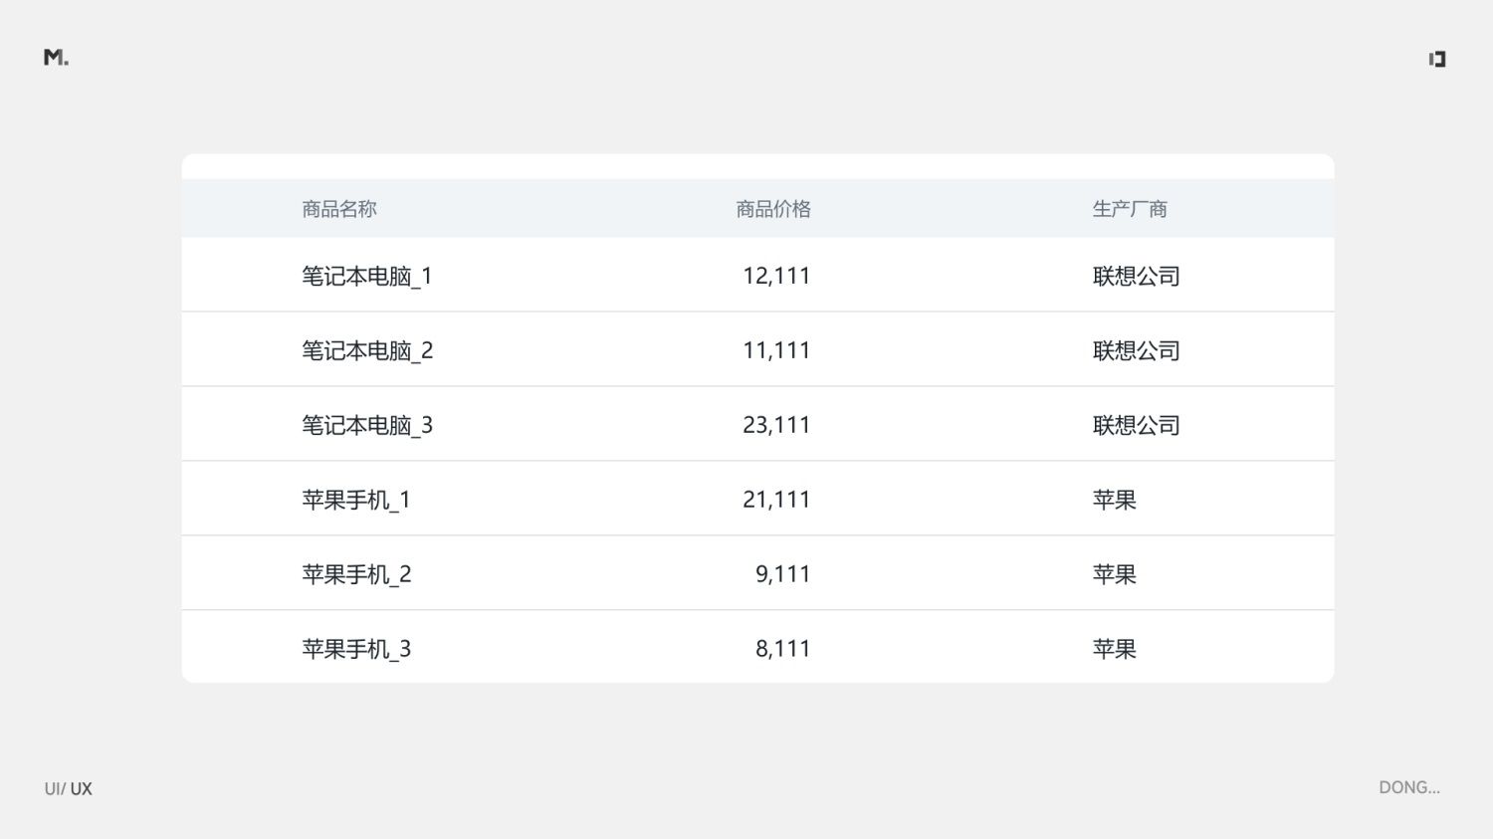The width and height of the screenshot is (1493, 839).
Task: Click 联想公司 in the 笔记本电脑_1 row
Action: 1137,276
